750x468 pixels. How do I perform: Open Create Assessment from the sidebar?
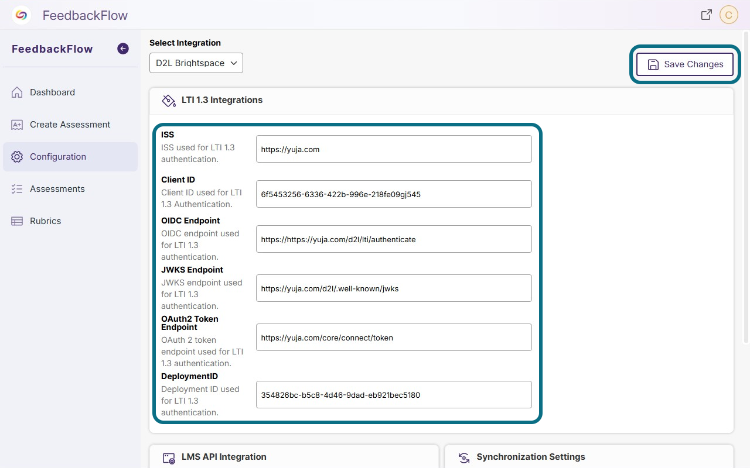70,125
